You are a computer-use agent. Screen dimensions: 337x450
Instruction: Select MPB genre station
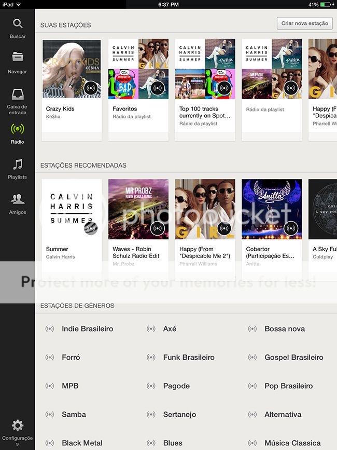point(70,386)
